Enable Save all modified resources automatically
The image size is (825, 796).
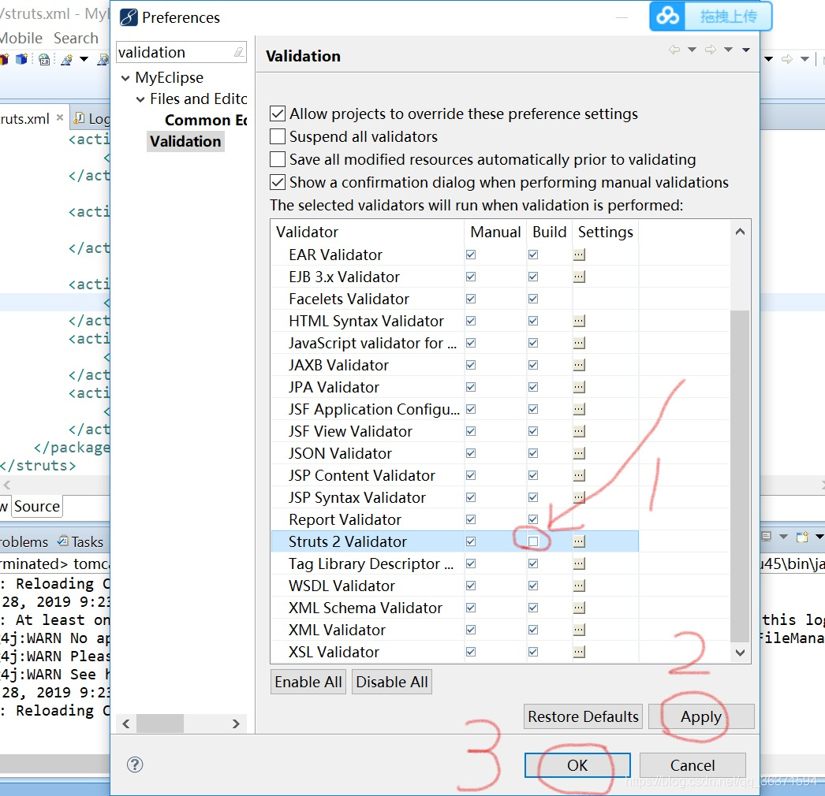tap(278, 159)
